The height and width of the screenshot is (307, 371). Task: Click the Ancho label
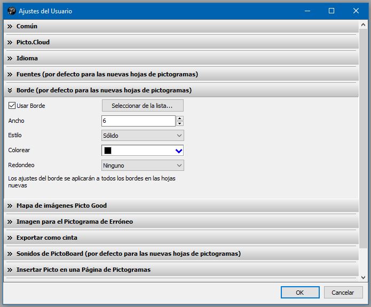[17, 121]
